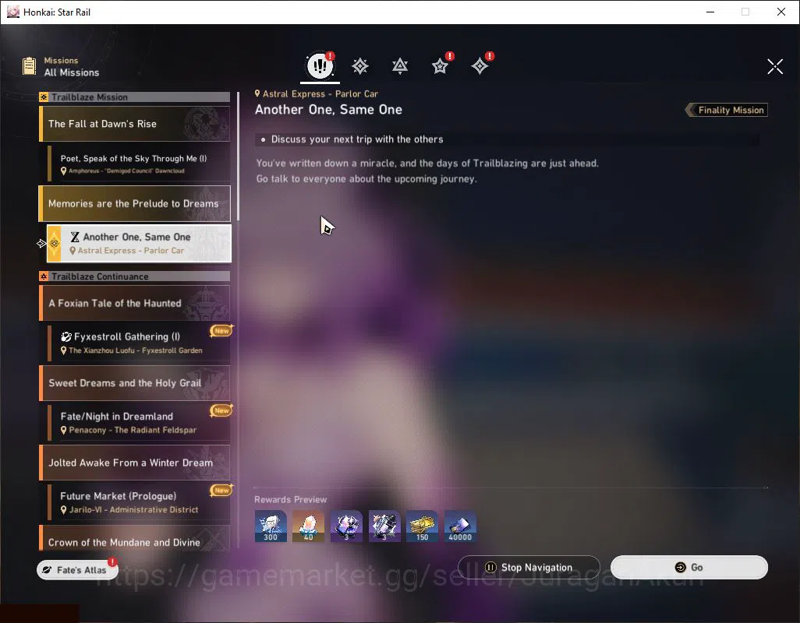This screenshot has width=800, height=623.
Task: Click the 'Penacony - The Radiant Feldspar' location text
Action: (133, 430)
